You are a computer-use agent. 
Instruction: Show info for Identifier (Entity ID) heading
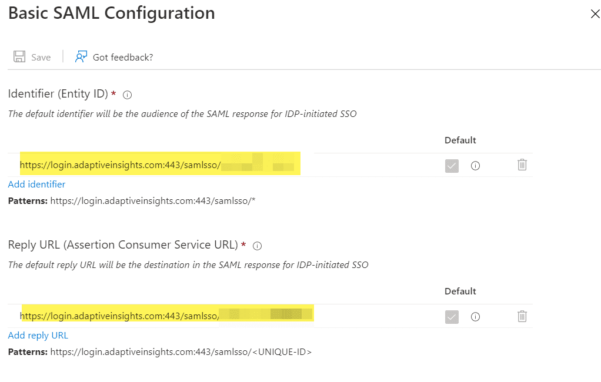tap(127, 95)
